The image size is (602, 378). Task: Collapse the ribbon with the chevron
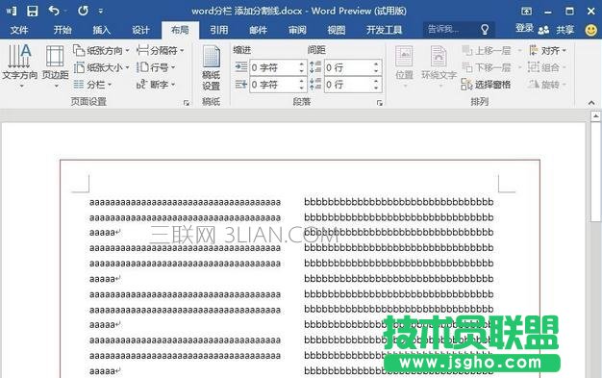pos(591,103)
